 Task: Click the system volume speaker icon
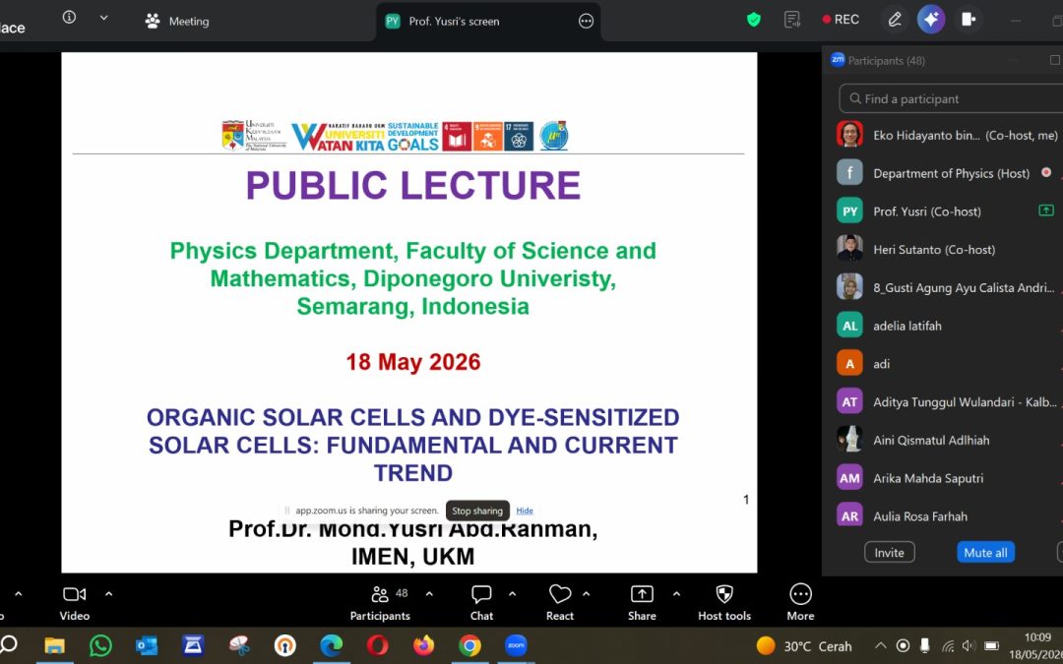(x=969, y=645)
